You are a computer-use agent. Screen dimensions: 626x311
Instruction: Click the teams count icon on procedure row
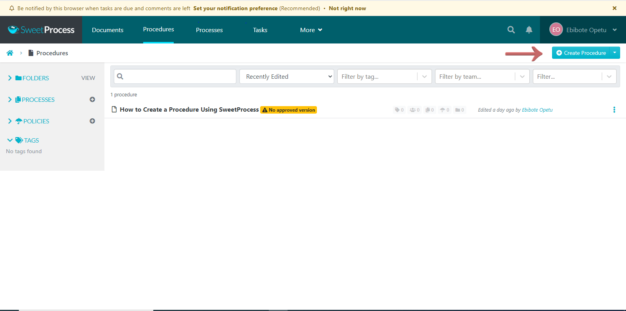[414, 110]
